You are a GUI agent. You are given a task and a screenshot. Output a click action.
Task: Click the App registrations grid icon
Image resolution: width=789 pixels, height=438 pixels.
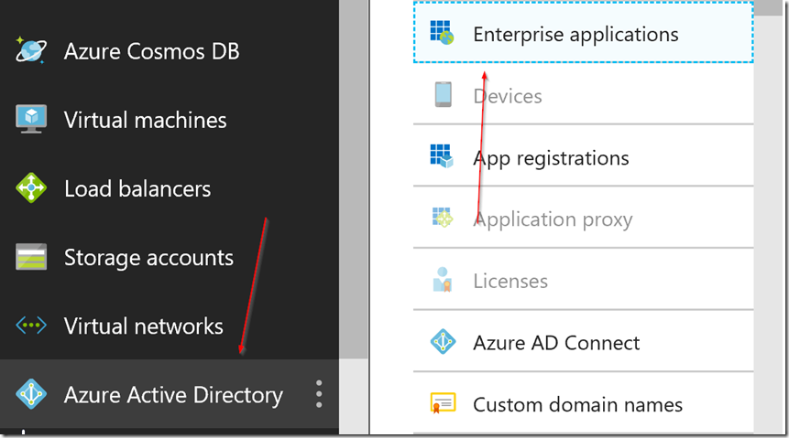pyautogui.click(x=442, y=156)
